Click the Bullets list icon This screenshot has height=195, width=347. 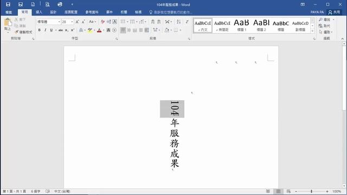pos(123,22)
